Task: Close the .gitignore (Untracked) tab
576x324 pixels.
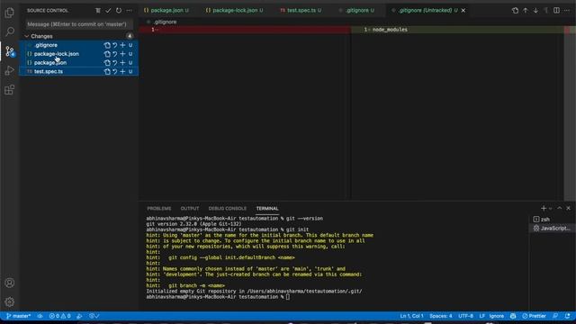Action: (x=463, y=10)
